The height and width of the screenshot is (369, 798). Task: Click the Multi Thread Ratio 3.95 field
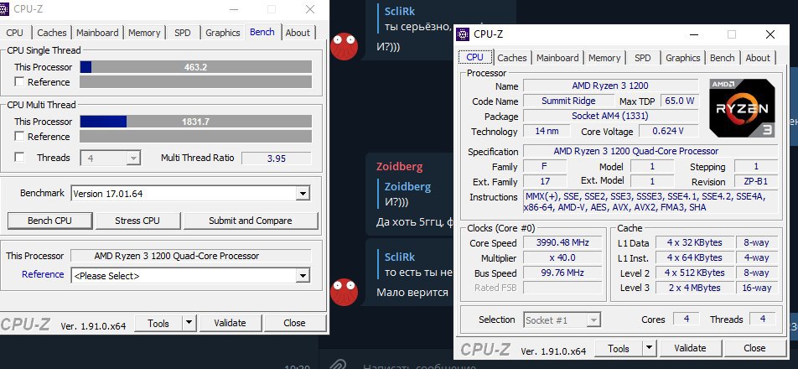tap(277, 159)
